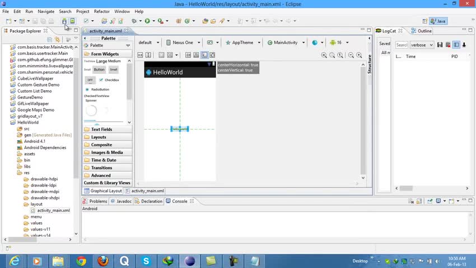
Task: Open Skype from the taskbar
Action: coord(146,261)
